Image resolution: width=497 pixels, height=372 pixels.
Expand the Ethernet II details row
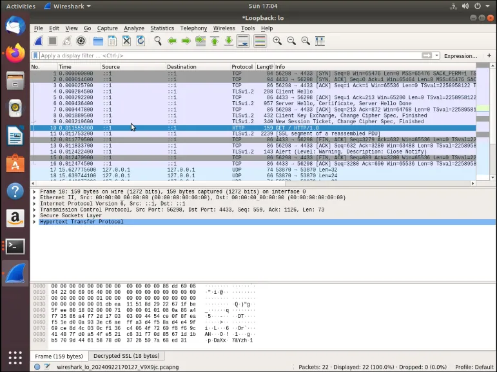coord(34,197)
